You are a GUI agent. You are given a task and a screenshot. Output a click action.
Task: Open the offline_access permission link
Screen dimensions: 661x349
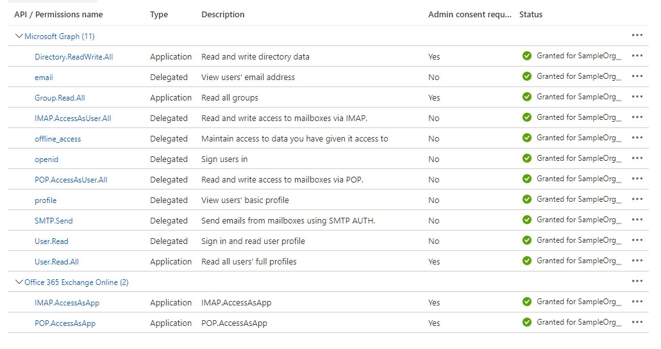click(58, 139)
